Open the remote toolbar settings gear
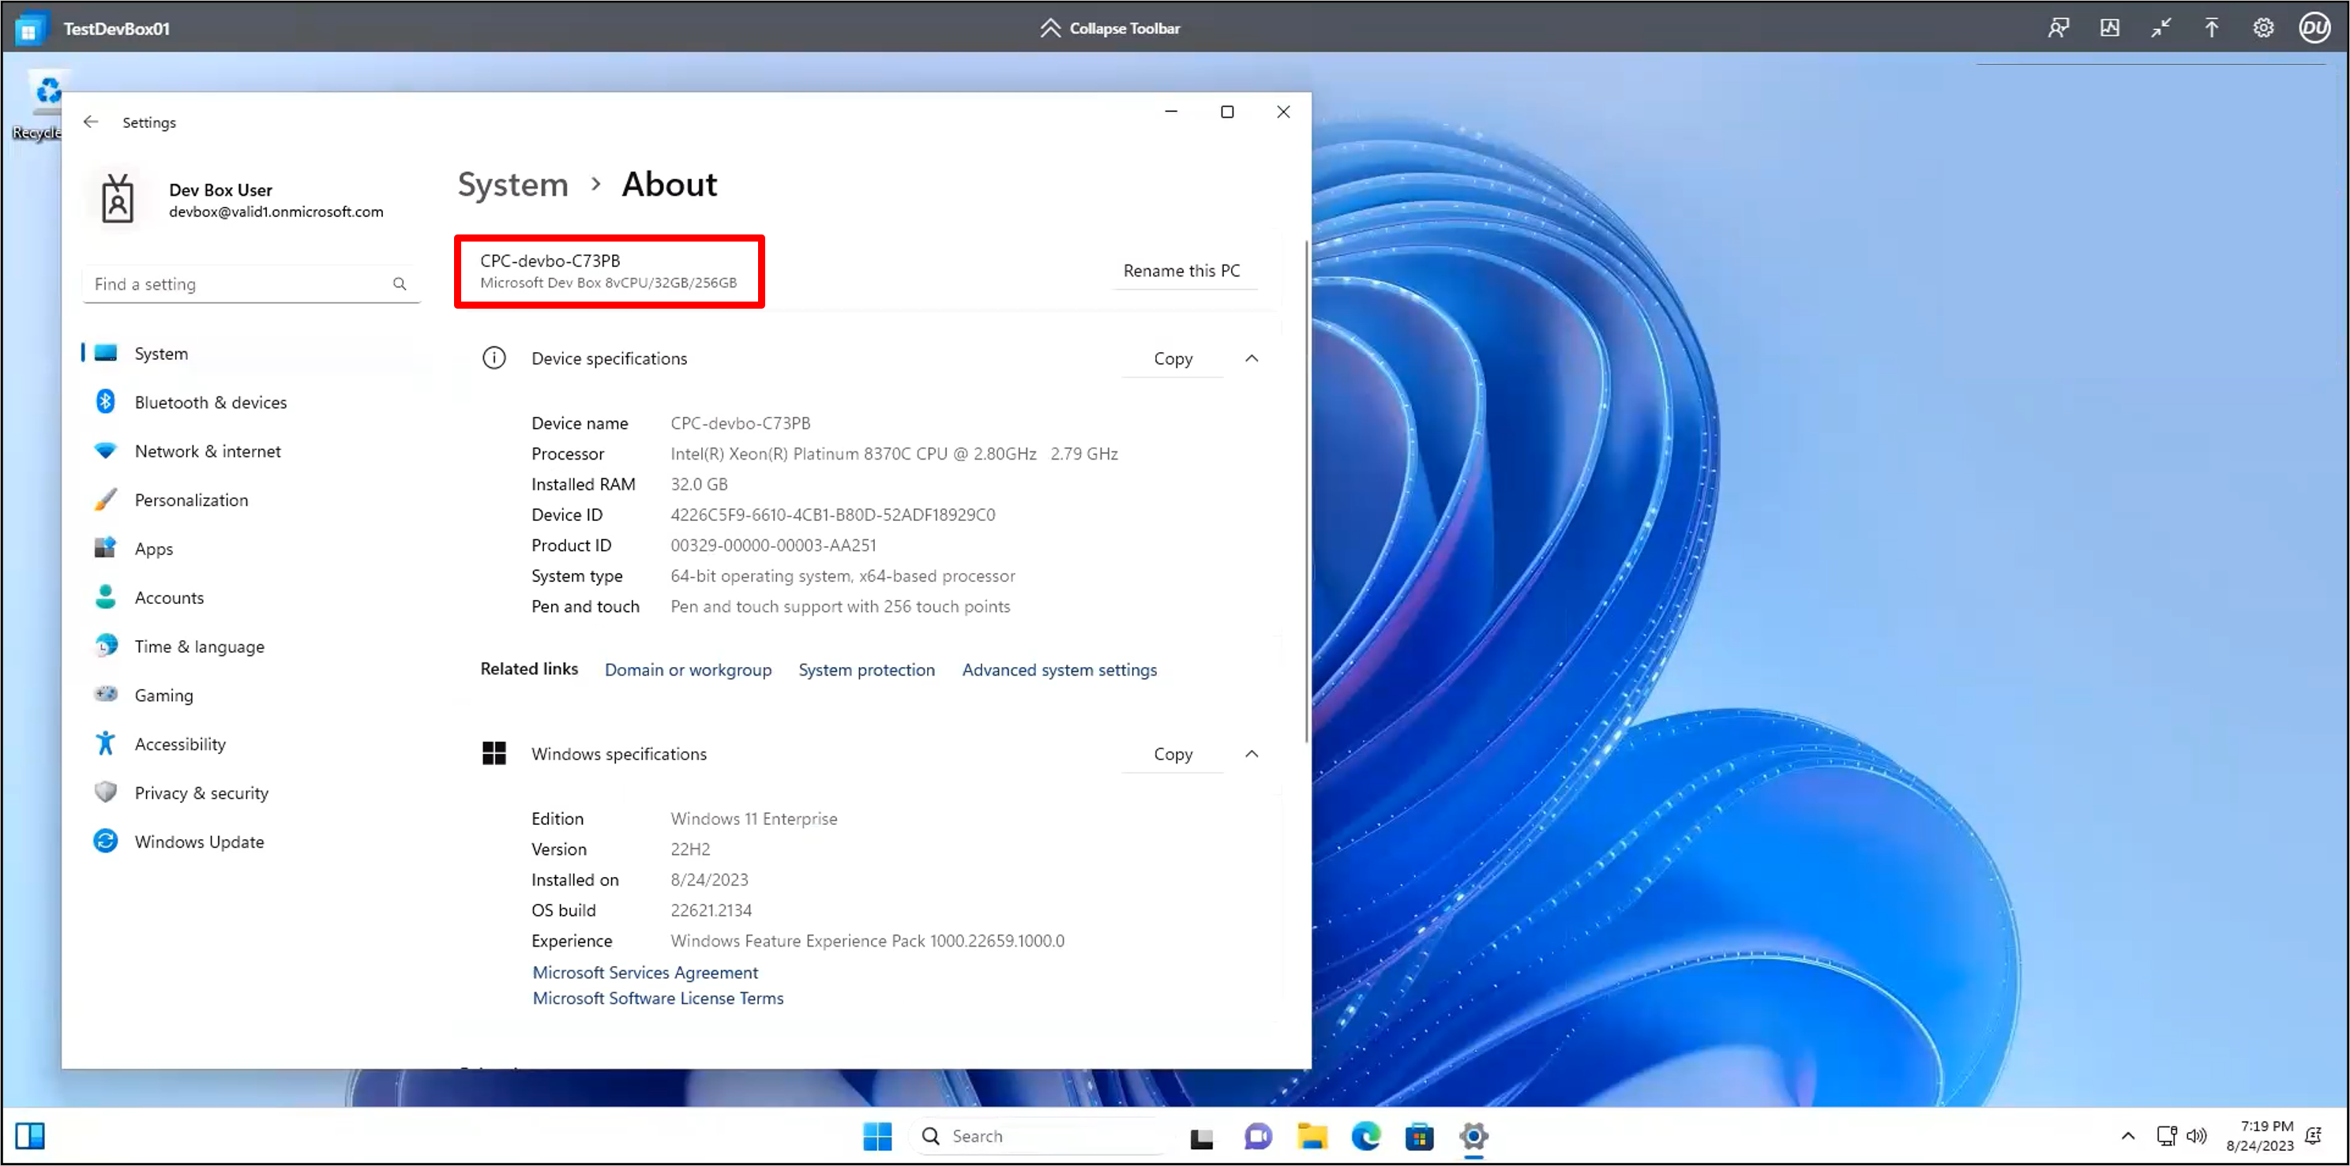This screenshot has height=1166, width=2350. click(x=2263, y=28)
